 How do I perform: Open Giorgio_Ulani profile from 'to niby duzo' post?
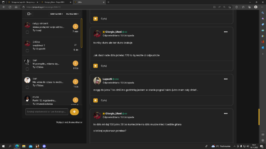click(x=113, y=32)
